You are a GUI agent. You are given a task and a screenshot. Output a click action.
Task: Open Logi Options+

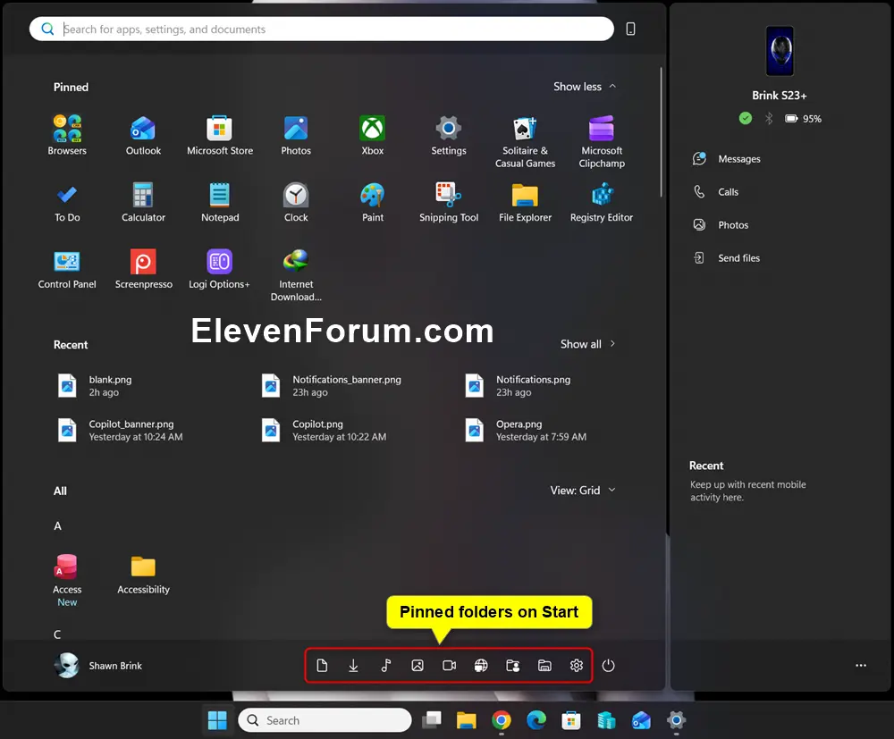pyautogui.click(x=220, y=269)
